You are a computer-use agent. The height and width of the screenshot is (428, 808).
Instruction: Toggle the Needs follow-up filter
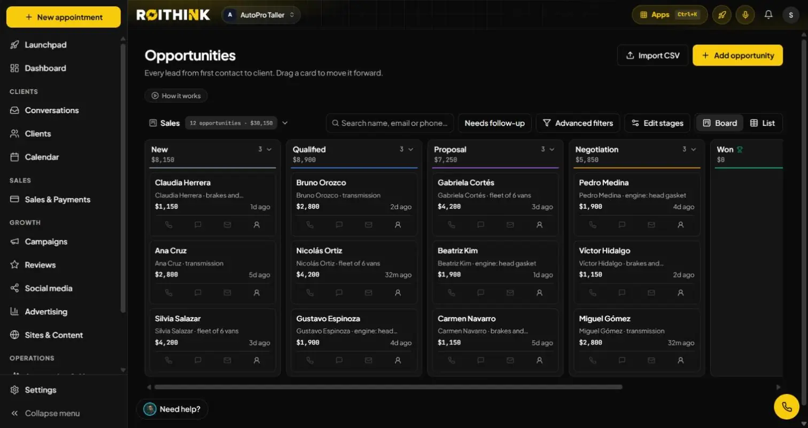pos(495,123)
